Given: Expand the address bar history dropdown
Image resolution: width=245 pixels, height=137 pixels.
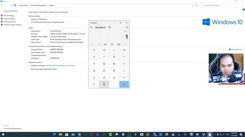Looking at the screenshot, I should coord(192,5).
